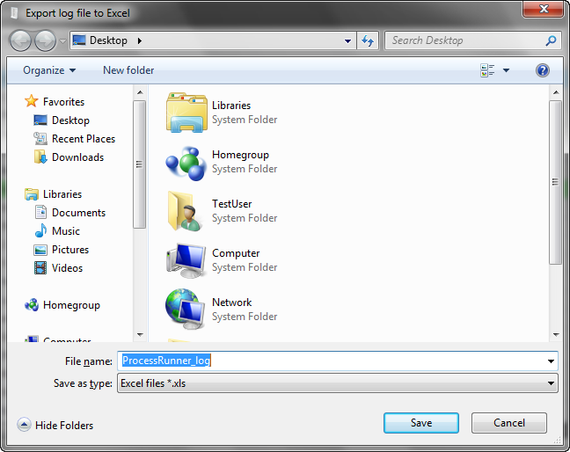
Task: Open the Save as type combo box
Action: [338, 383]
